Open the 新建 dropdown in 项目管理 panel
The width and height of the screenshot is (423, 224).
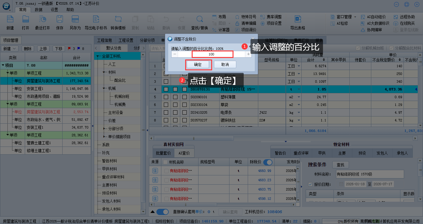[x=10, y=49]
